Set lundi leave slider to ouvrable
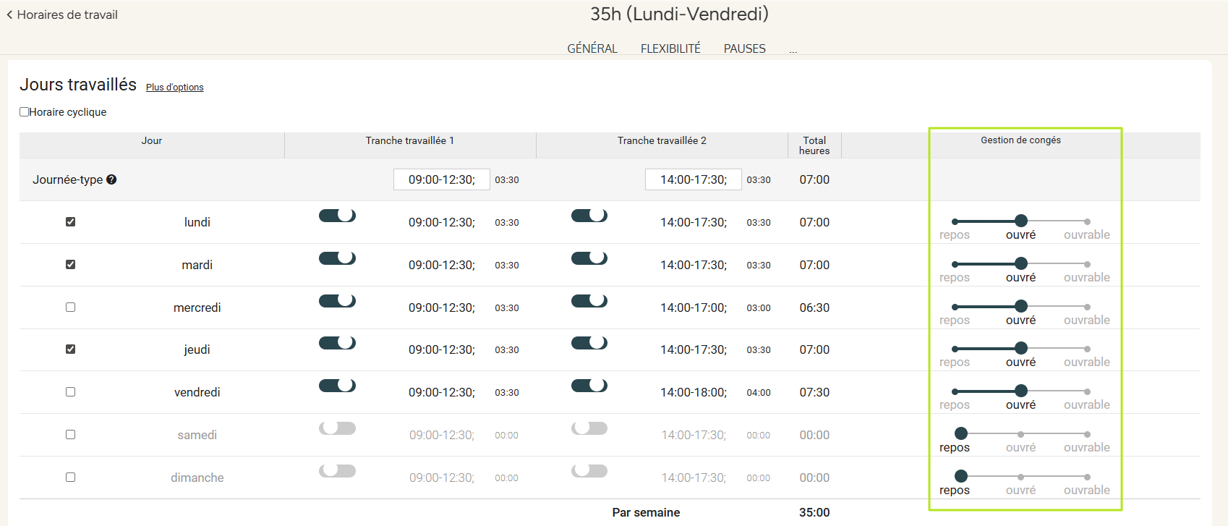This screenshot has width=1228, height=526. coord(1086,221)
